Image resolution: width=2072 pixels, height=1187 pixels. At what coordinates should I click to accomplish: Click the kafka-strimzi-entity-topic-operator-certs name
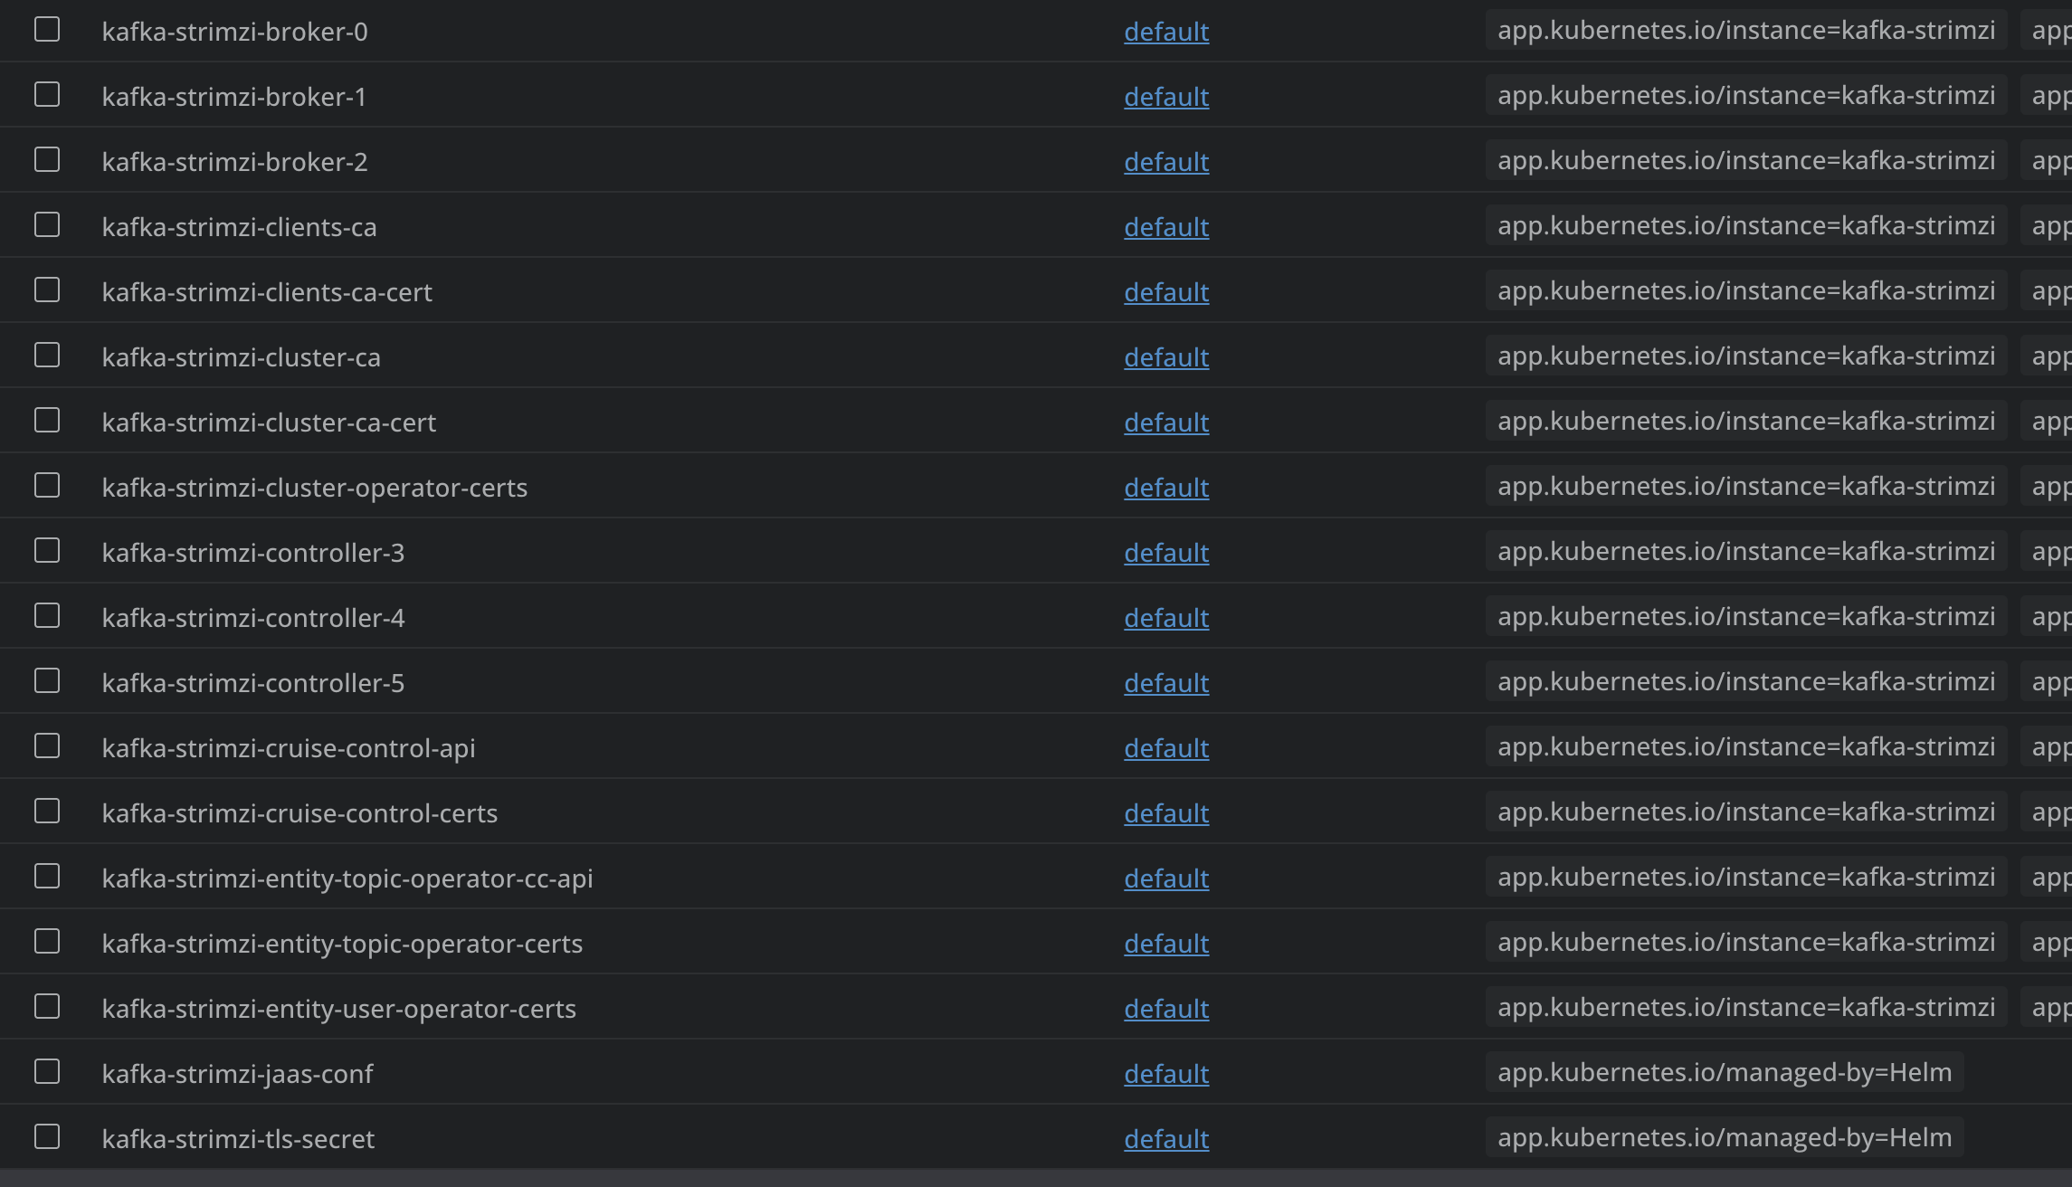tap(342, 944)
